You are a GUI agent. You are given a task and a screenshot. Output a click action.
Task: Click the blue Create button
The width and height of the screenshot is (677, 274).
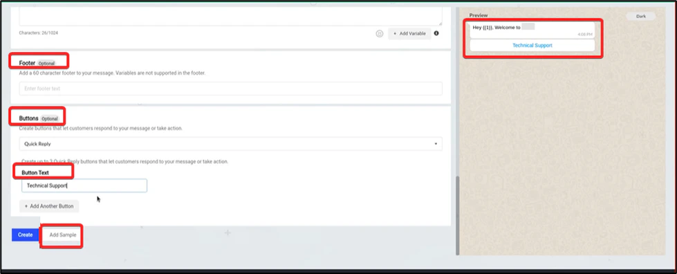click(26, 235)
